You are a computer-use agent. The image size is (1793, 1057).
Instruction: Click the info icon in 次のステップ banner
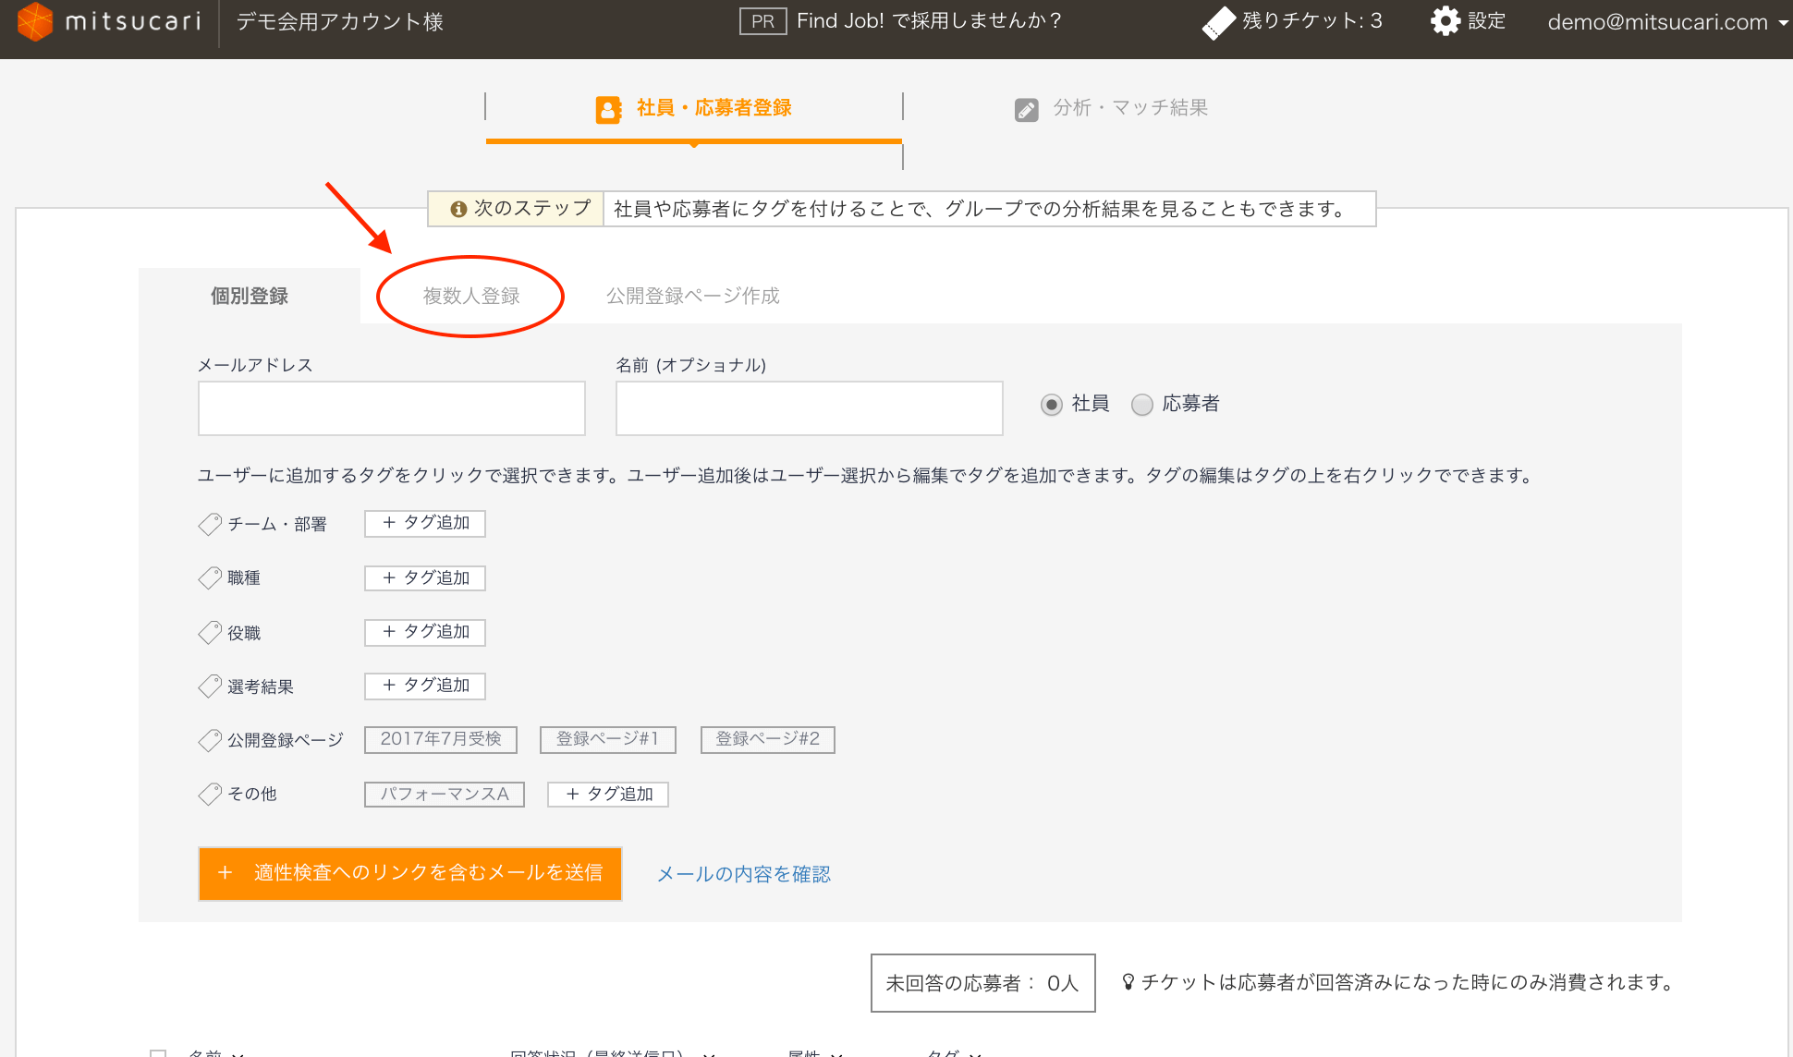(459, 209)
